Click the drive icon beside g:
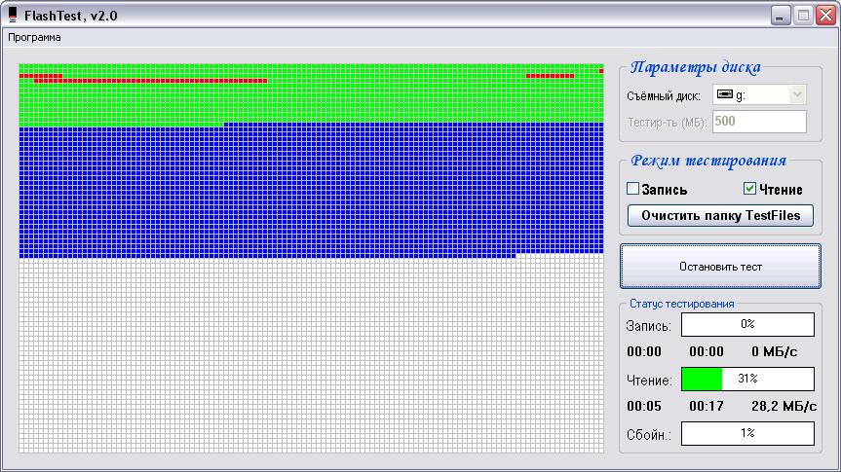This screenshot has width=841, height=472. click(724, 94)
